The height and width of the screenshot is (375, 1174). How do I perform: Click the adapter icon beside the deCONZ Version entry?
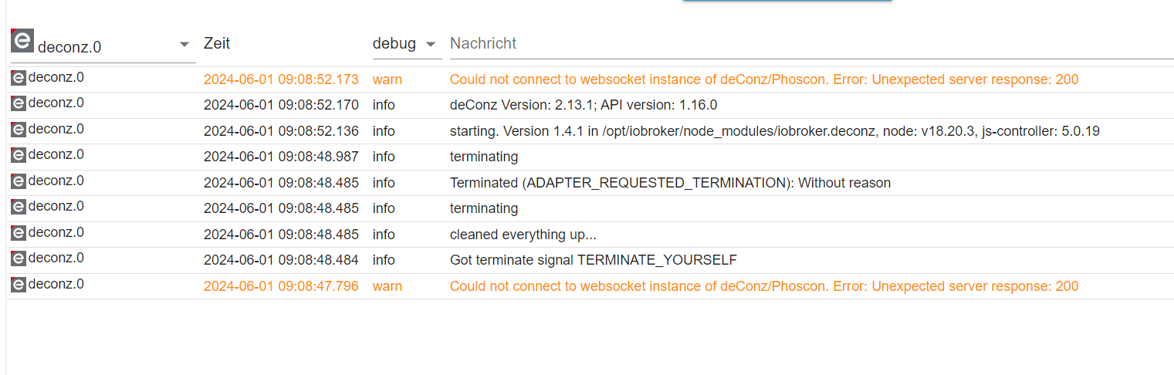19,103
